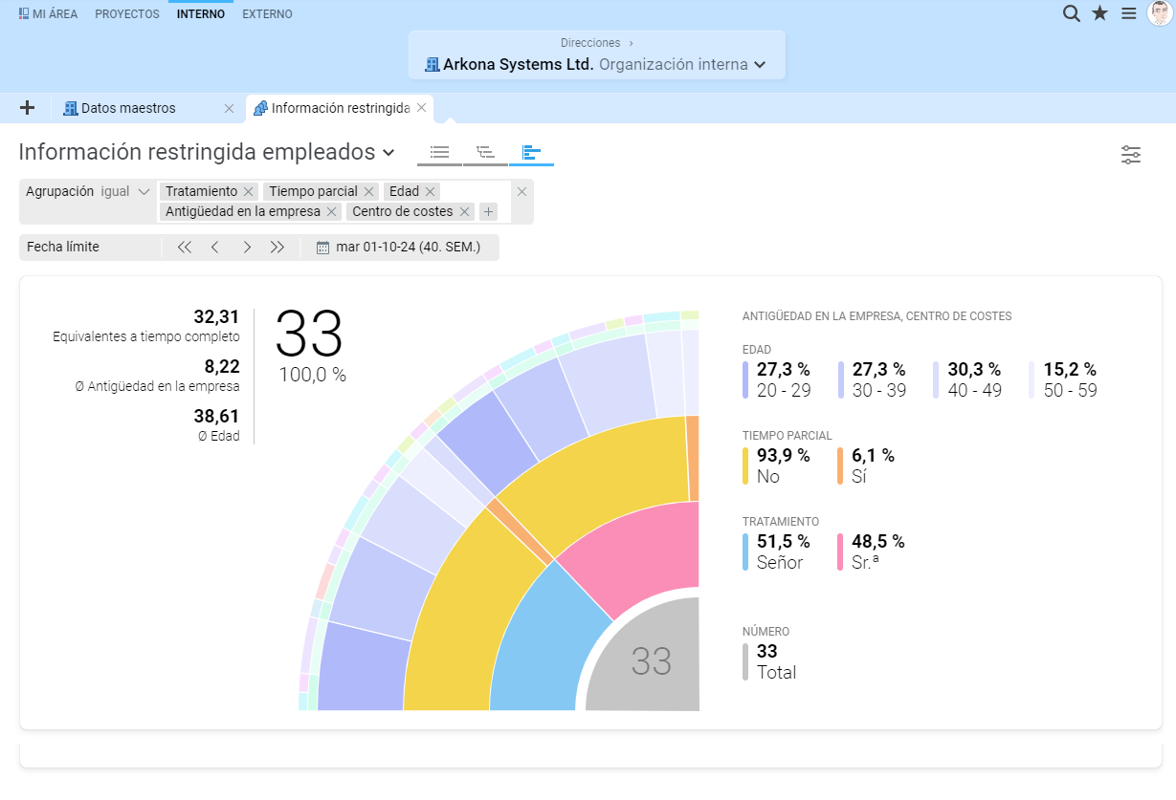Remove the Edad grouping chip
This screenshot has height=800, width=1176.
pos(431,192)
